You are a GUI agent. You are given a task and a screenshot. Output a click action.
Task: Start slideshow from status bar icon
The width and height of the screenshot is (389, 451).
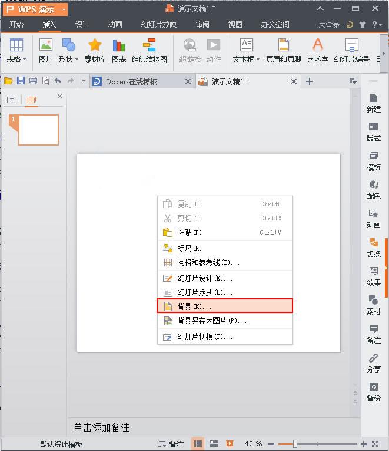pyautogui.click(x=230, y=444)
